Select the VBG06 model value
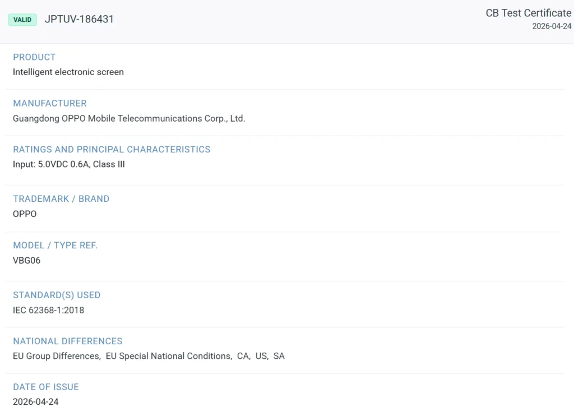The height and width of the screenshot is (416, 574). [x=27, y=260]
